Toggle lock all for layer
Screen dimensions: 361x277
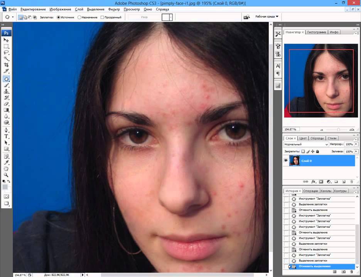click(317, 151)
